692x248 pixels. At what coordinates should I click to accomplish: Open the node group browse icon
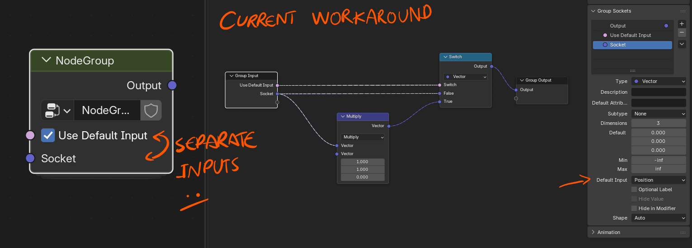[x=58, y=110]
